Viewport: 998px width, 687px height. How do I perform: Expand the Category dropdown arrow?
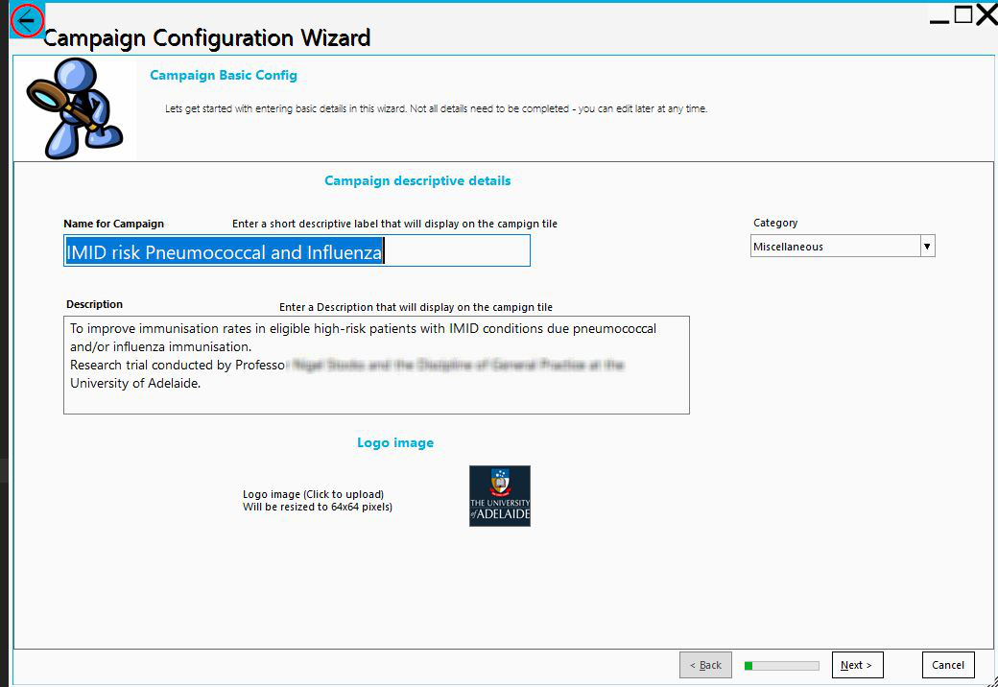[927, 247]
